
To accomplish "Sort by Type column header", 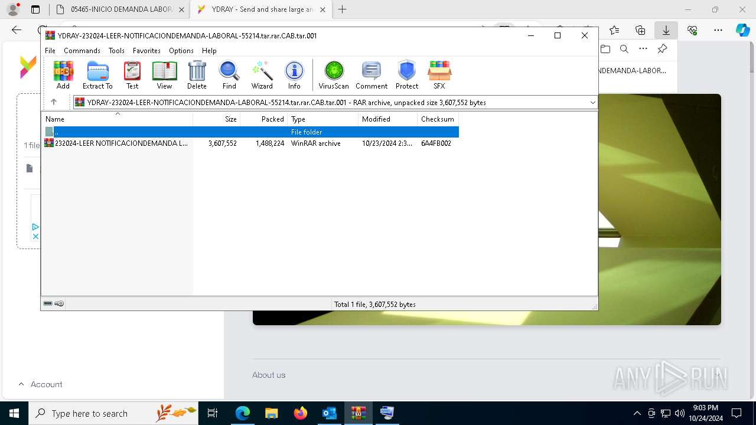I will pos(323,119).
